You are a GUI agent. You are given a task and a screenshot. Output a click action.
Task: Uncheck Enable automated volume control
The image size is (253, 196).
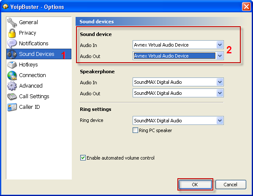(83, 157)
